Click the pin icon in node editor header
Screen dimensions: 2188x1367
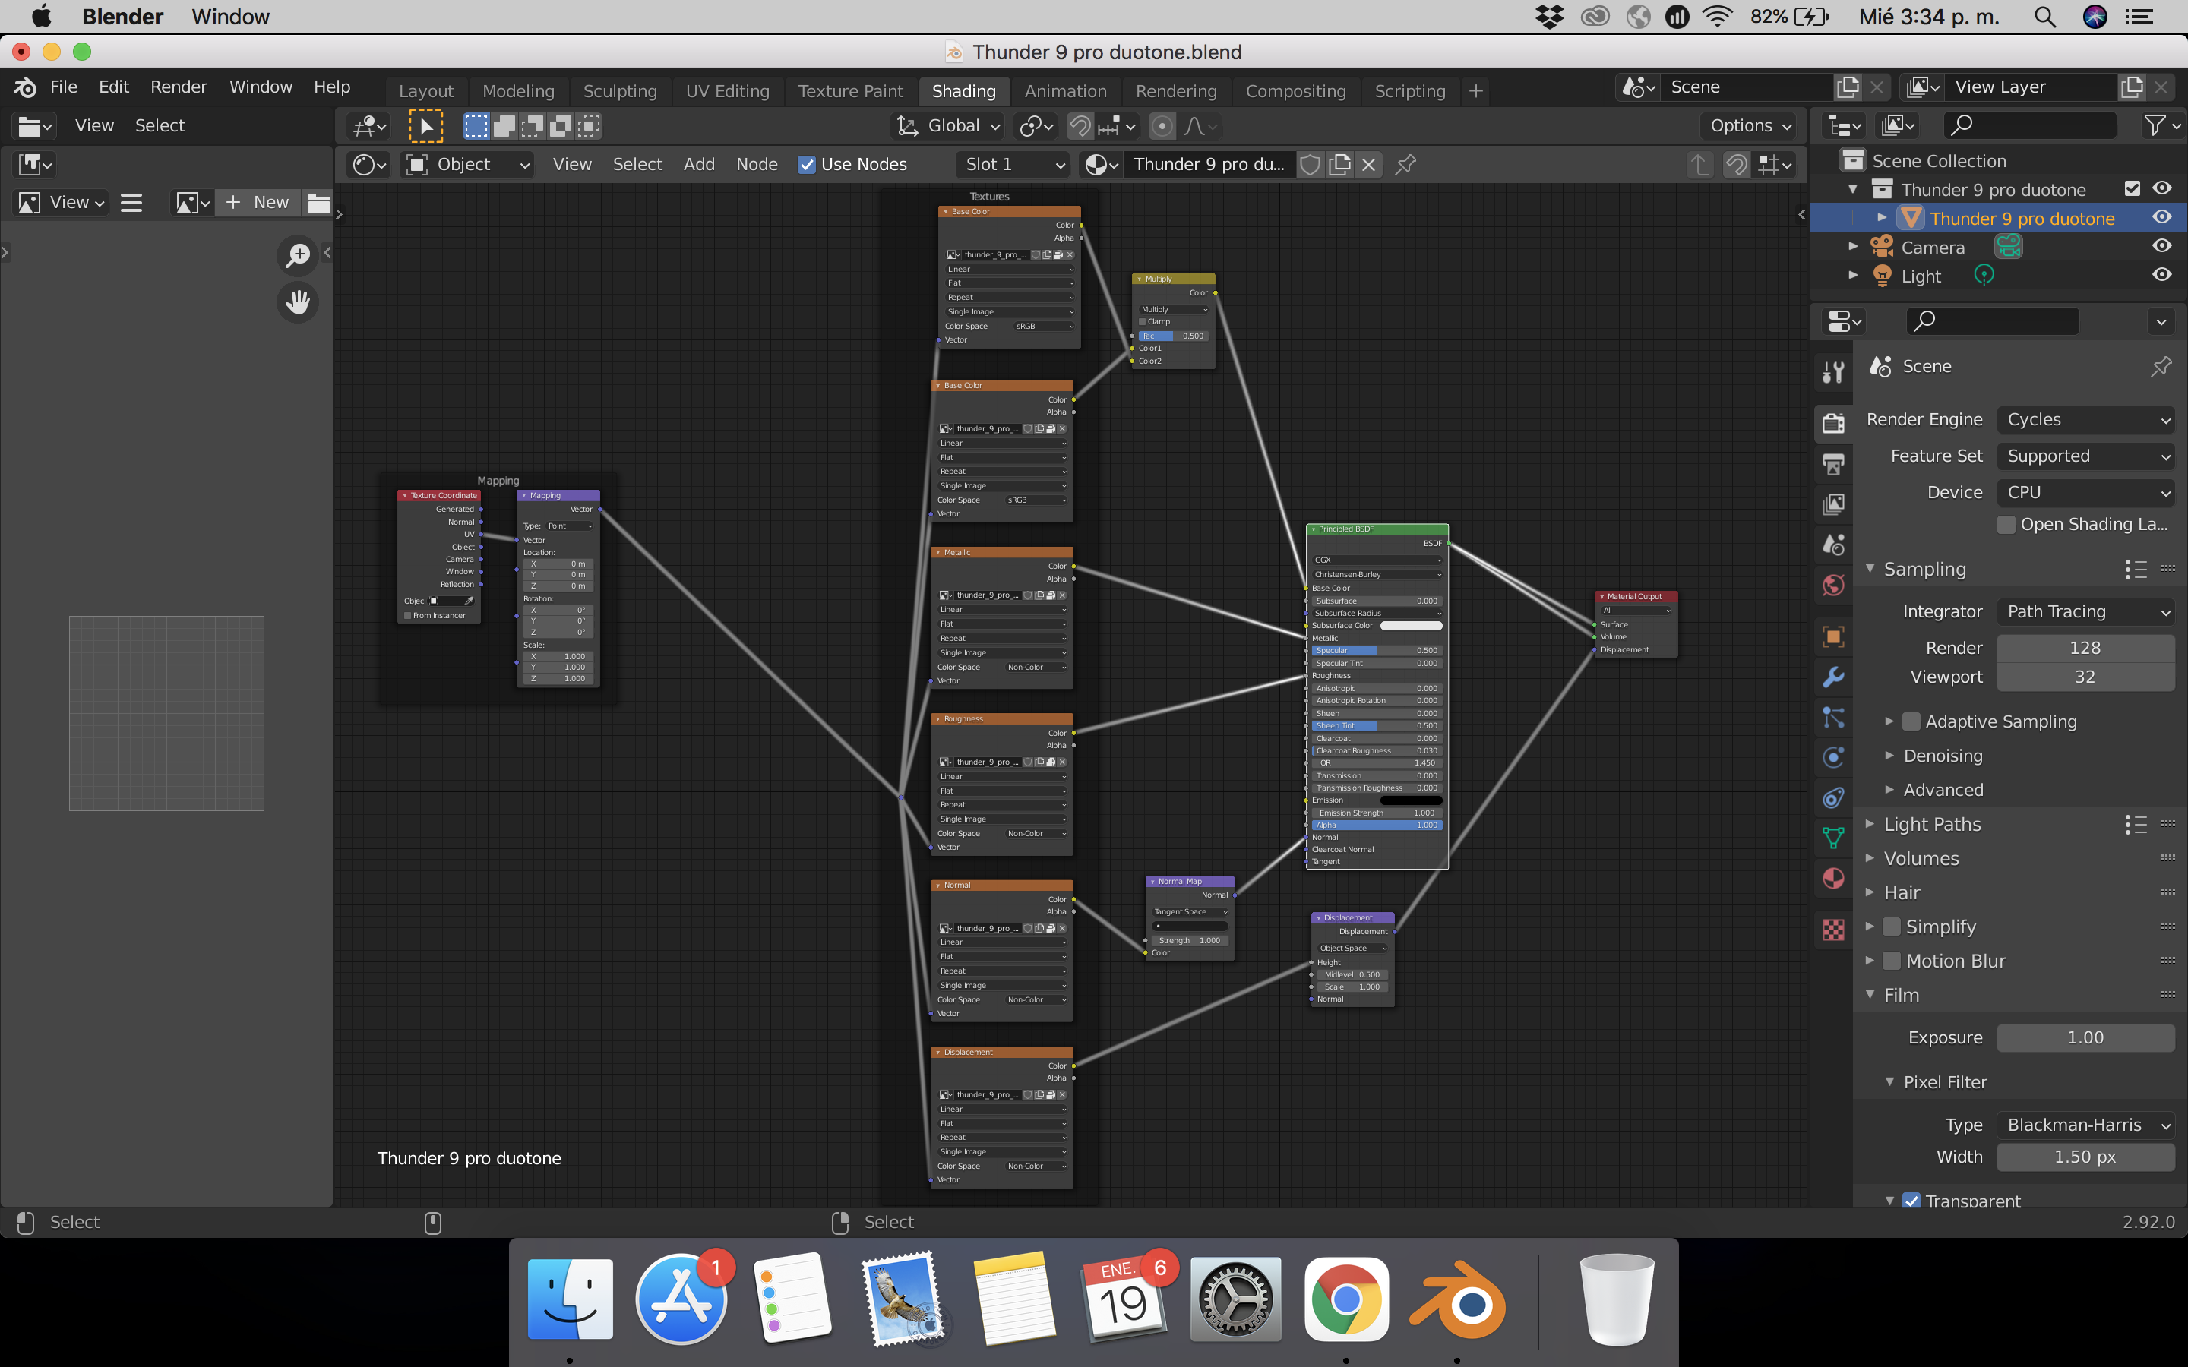click(1405, 165)
